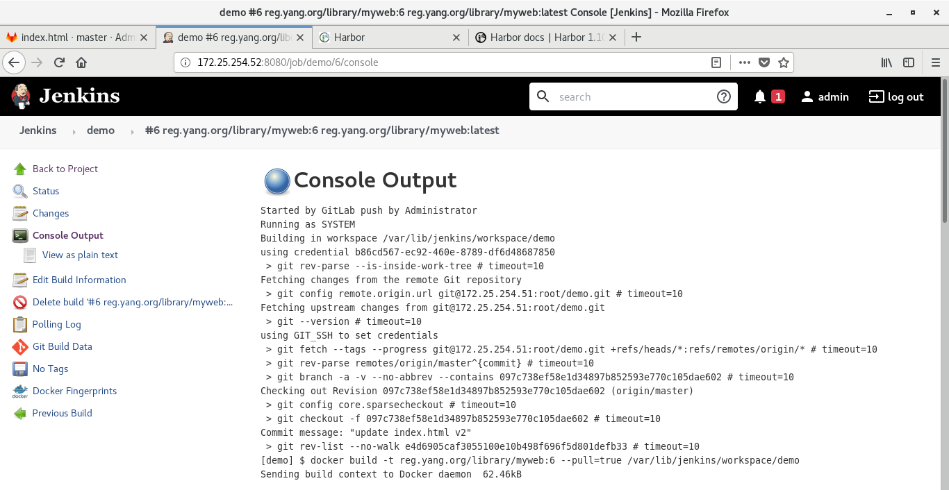
Task: Expand the Jenkins breadcrumb dropdown arrow
Action: click(74, 131)
